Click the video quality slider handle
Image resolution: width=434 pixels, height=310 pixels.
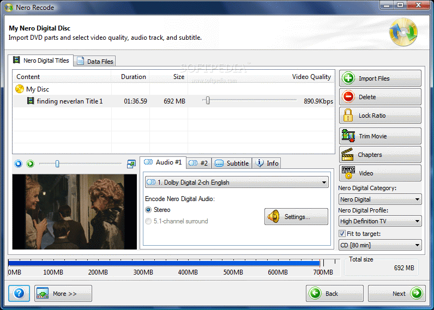208,100
